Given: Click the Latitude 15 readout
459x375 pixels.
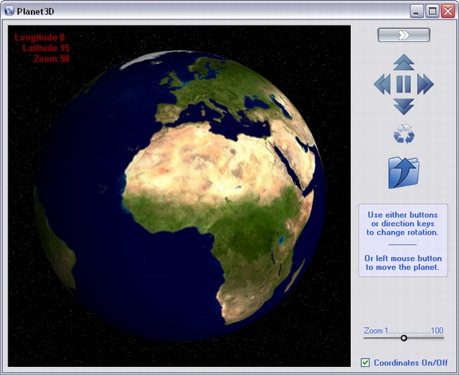Looking at the screenshot, I should coord(46,48).
